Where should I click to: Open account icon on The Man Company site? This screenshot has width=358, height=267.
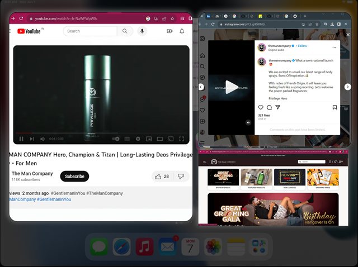coord(330,161)
